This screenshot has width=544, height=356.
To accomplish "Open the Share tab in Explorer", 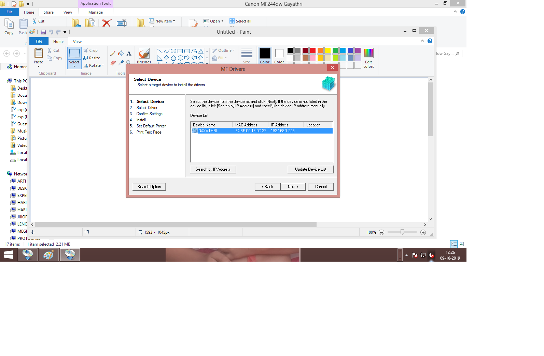I will [48, 12].
